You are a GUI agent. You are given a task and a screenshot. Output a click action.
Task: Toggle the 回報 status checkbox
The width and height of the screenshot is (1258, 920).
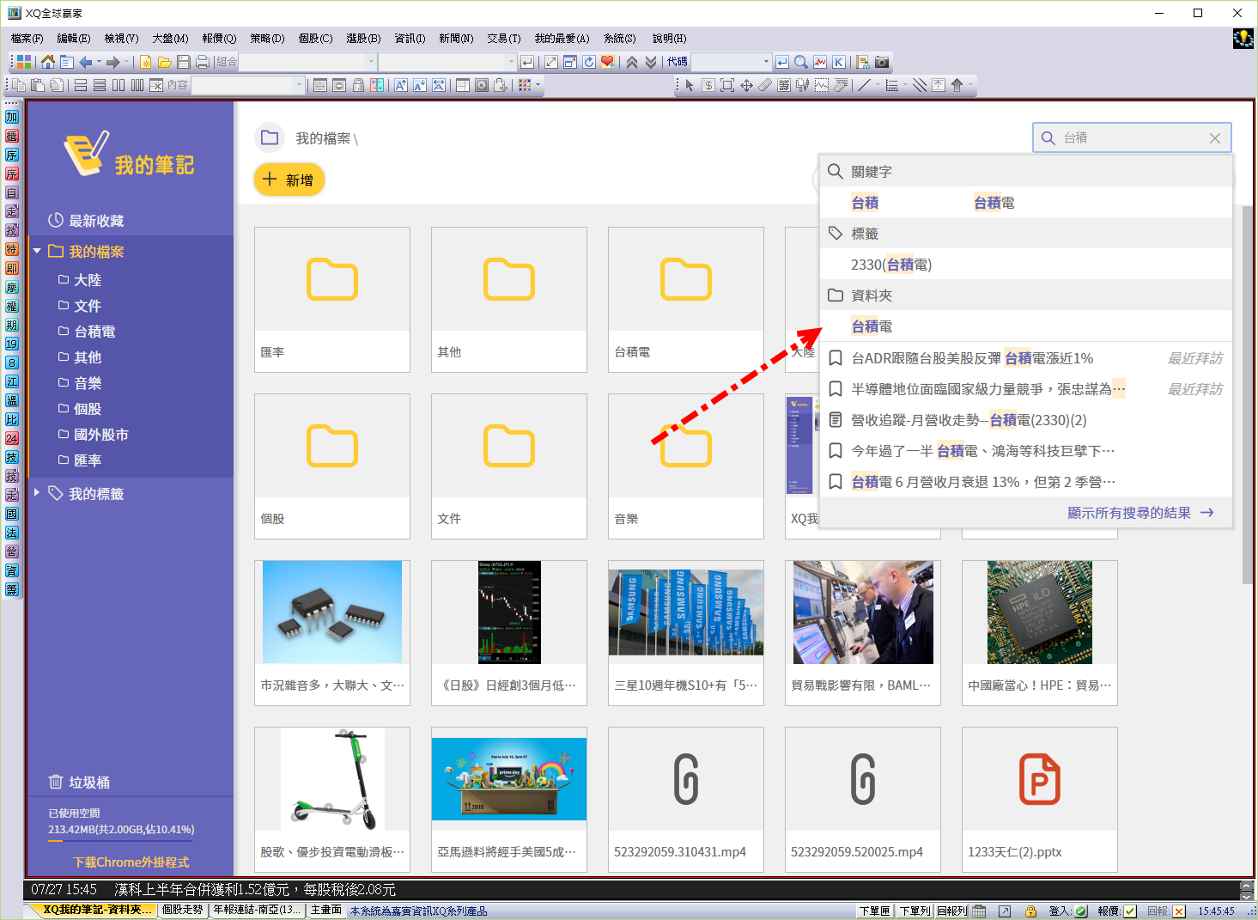click(1179, 911)
